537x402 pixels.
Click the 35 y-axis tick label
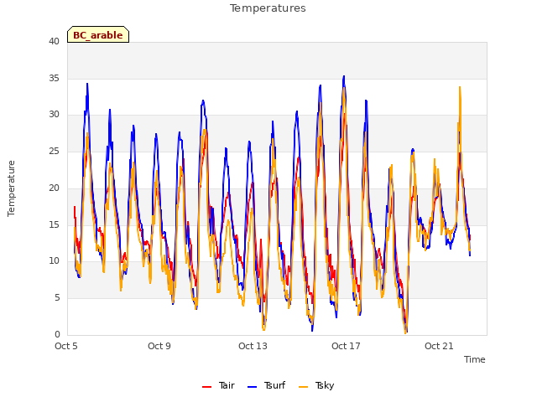point(54,78)
